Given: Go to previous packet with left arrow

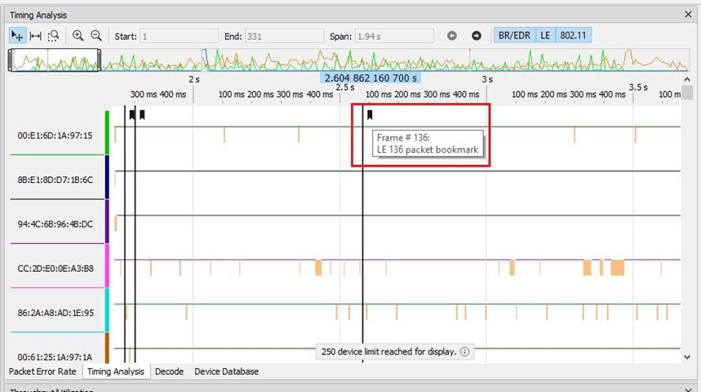Looking at the screenshot, I should [452, 36].
